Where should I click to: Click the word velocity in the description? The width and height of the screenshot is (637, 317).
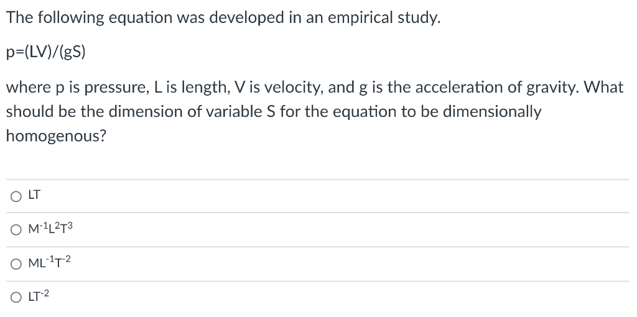(x=292, y=87)
